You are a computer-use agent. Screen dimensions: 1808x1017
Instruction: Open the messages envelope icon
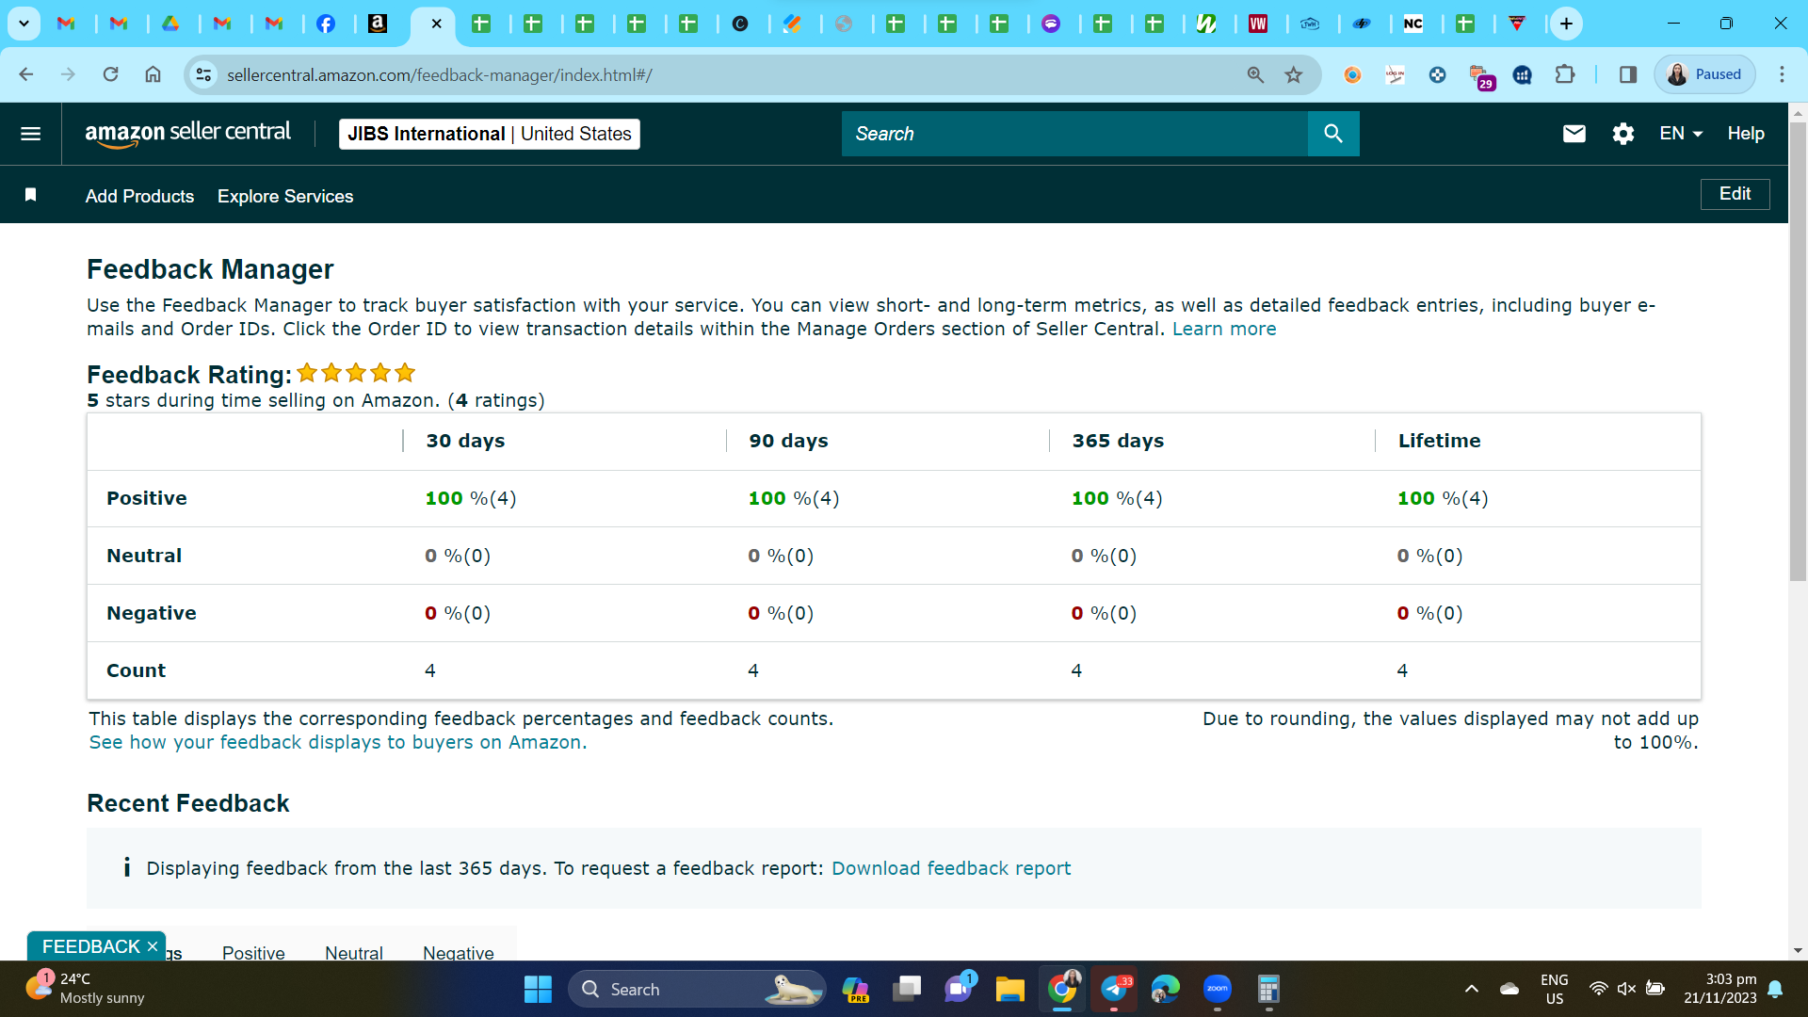point(1574,134)
